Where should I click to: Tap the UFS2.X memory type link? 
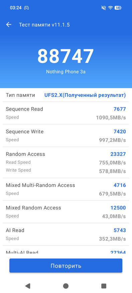[85, 95]
